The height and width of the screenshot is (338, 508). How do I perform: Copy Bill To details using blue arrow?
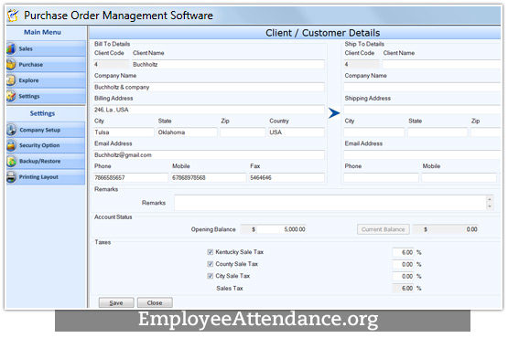pyautogui.click(x=334, y=113)
